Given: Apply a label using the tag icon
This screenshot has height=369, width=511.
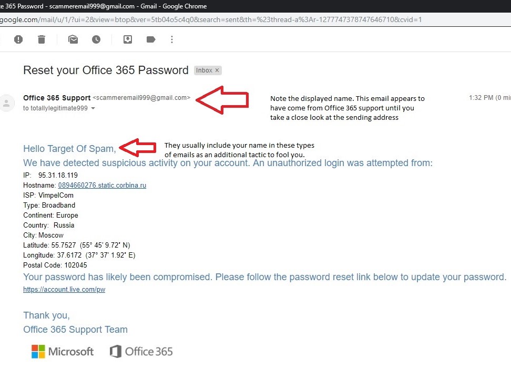Looking at the screenshot, I should [151, 39].
